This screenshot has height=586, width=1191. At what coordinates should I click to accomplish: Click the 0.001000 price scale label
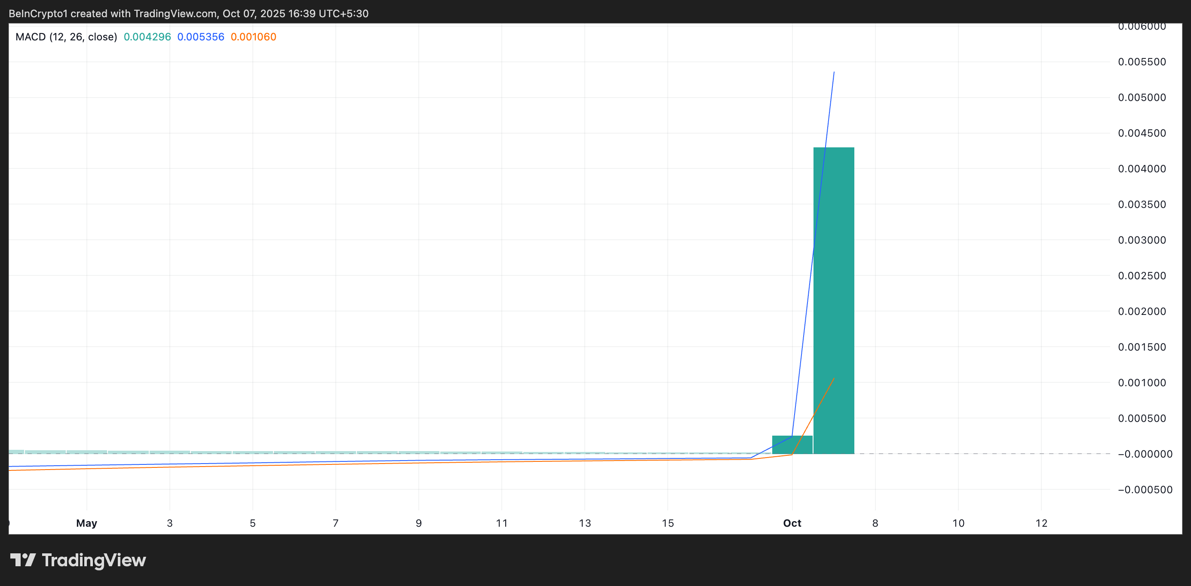pyautogui.click(x=1142, y=383)
